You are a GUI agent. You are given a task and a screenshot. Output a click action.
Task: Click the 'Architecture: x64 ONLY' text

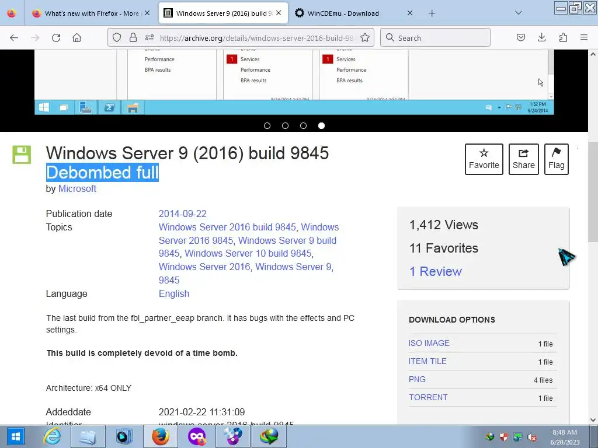coord(89,388)
